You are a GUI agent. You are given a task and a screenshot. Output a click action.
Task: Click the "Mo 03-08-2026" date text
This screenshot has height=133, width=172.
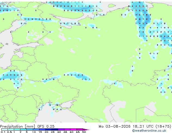114,126
